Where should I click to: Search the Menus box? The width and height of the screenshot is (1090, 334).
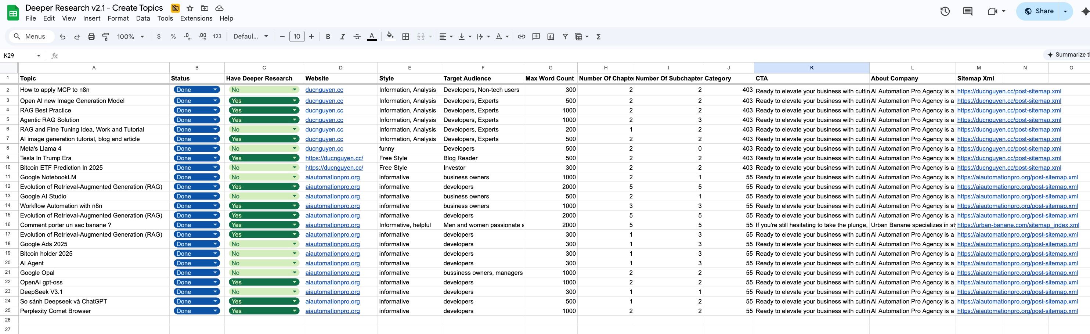[32, 37]
